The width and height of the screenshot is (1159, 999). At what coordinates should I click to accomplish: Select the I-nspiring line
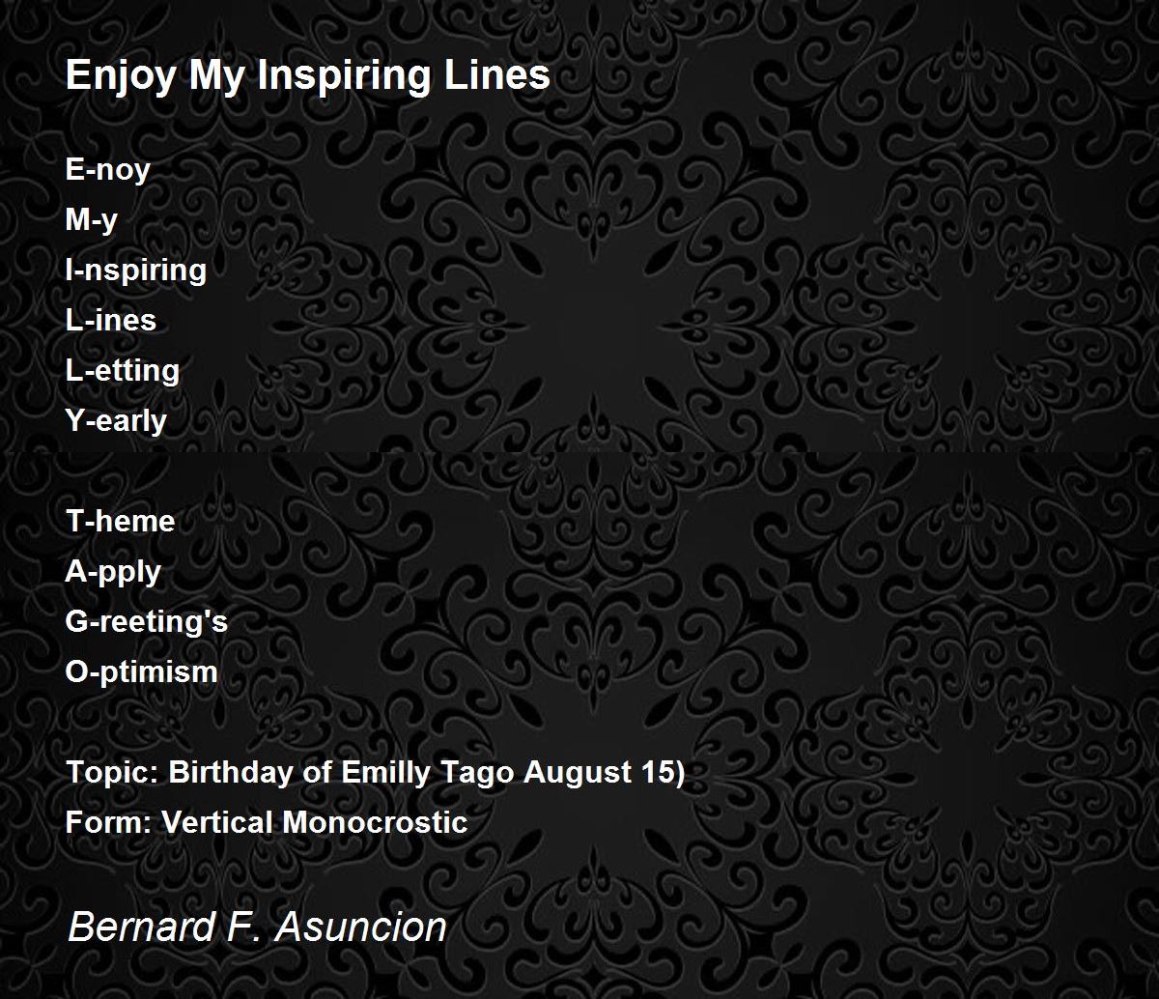(136, 271)
